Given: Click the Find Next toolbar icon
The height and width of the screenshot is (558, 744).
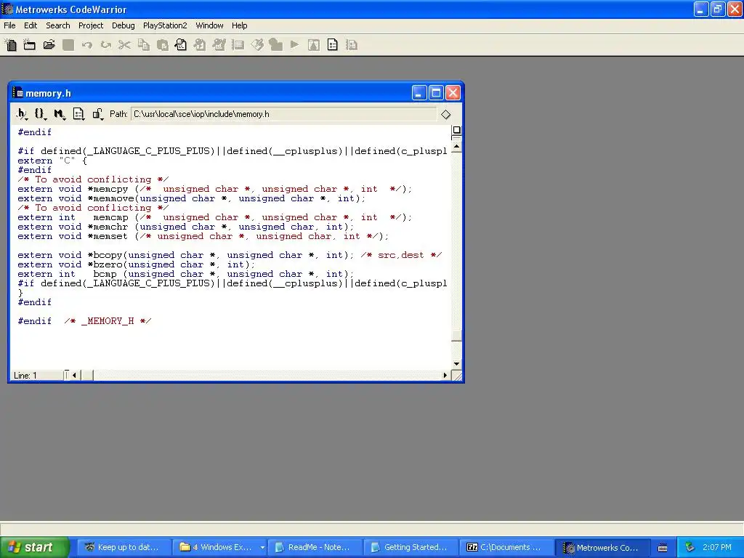Looking at the screenshot, I should tap(200, 45).
